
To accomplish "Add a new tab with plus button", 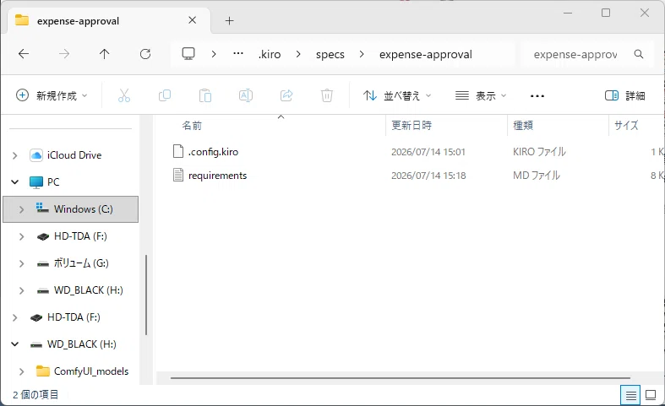I will pyautogui.click(x=230, y=21).
